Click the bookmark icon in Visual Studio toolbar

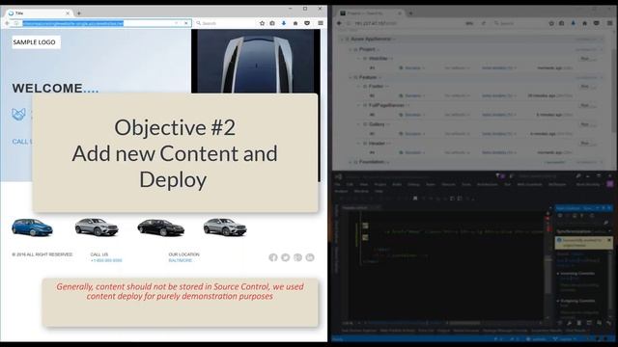coord(415,199)
